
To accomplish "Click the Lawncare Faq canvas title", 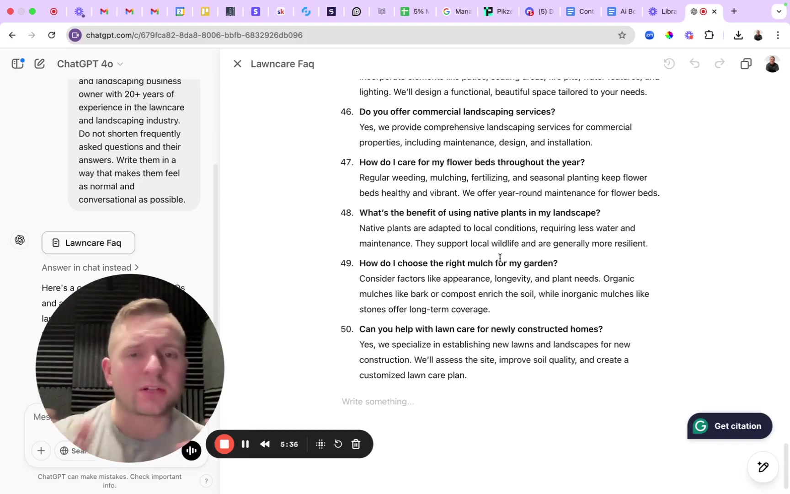I will tap(283, 64).
